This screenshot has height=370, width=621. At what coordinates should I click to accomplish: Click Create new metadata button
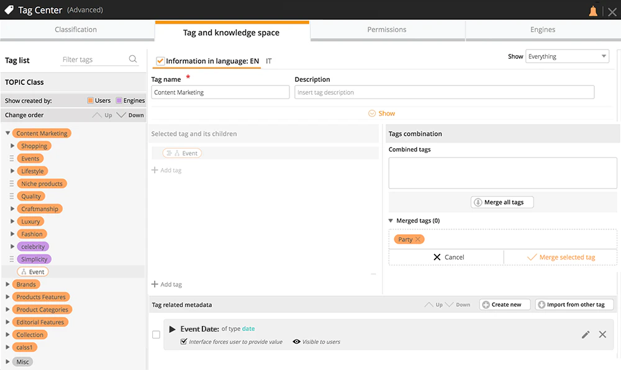click(505, 304)
